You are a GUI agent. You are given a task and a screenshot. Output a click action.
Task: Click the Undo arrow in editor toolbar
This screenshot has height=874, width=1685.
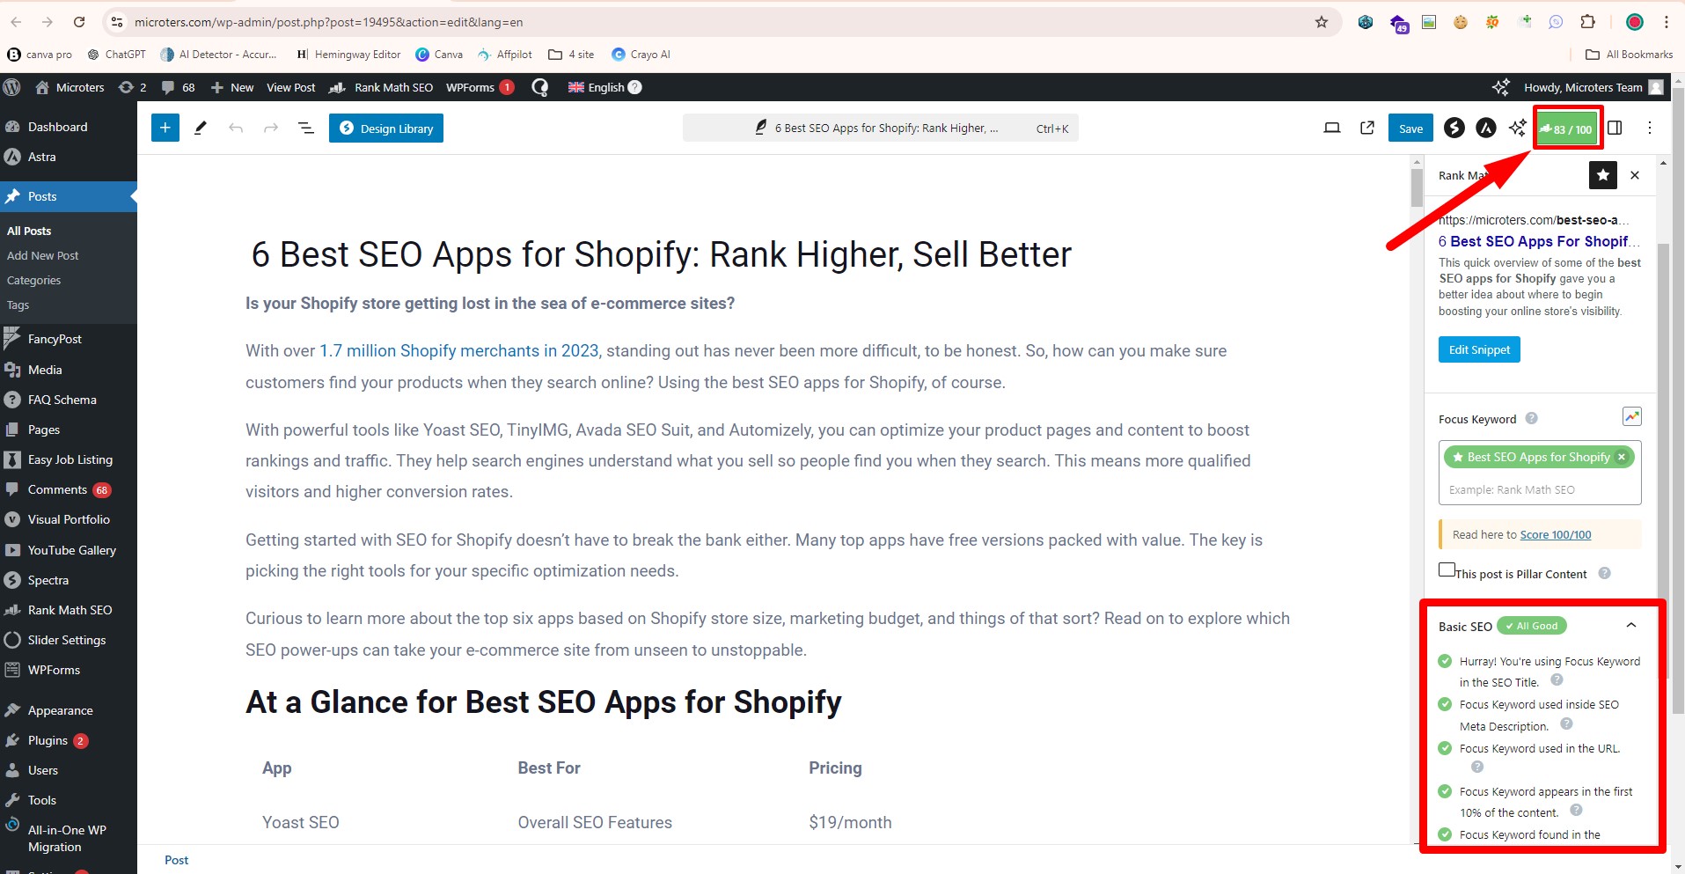[x=236, y=129]
